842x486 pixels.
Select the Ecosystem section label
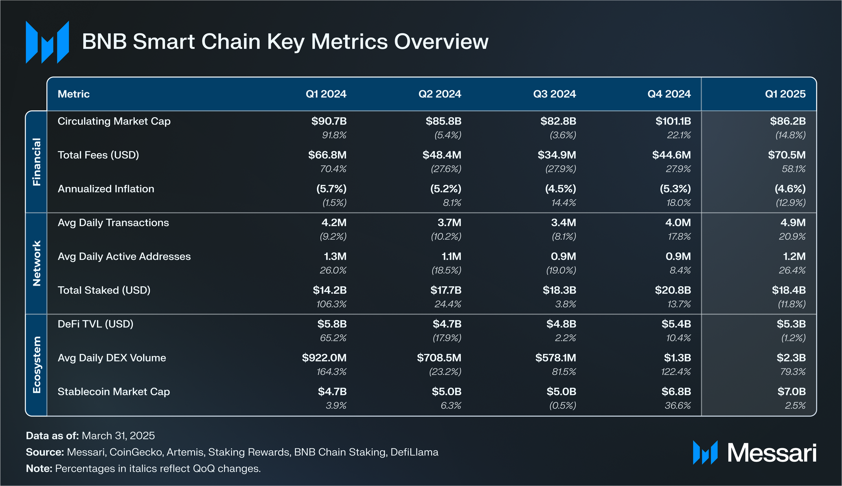(x=37, y=365)
